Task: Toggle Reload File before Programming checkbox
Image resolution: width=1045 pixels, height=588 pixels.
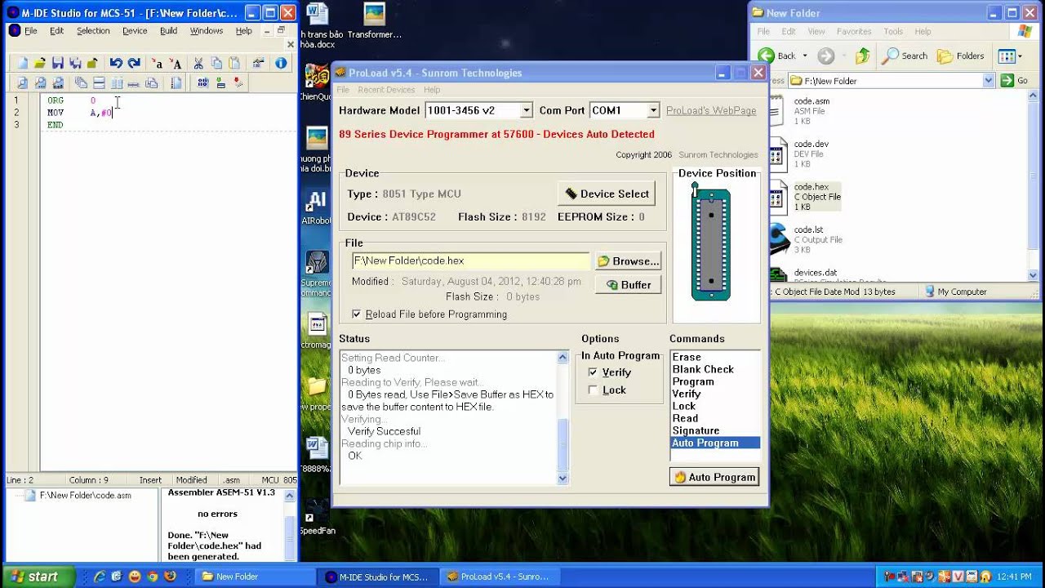Action: point(356,314)
